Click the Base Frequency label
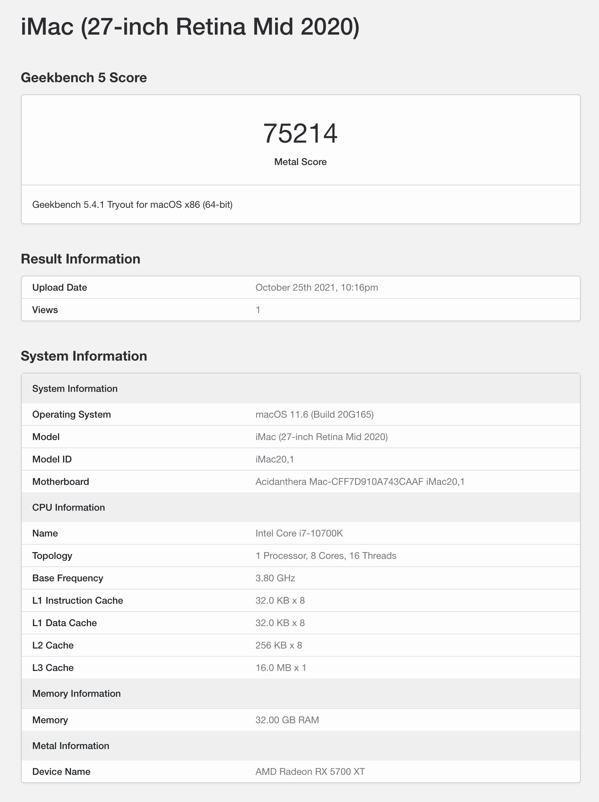Viewport: 599px width, 802px height. (x=68, y=578)
